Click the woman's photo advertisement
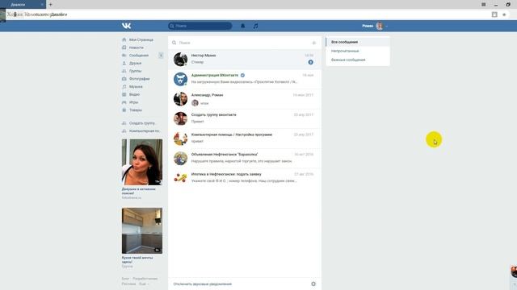 [142, 162]
